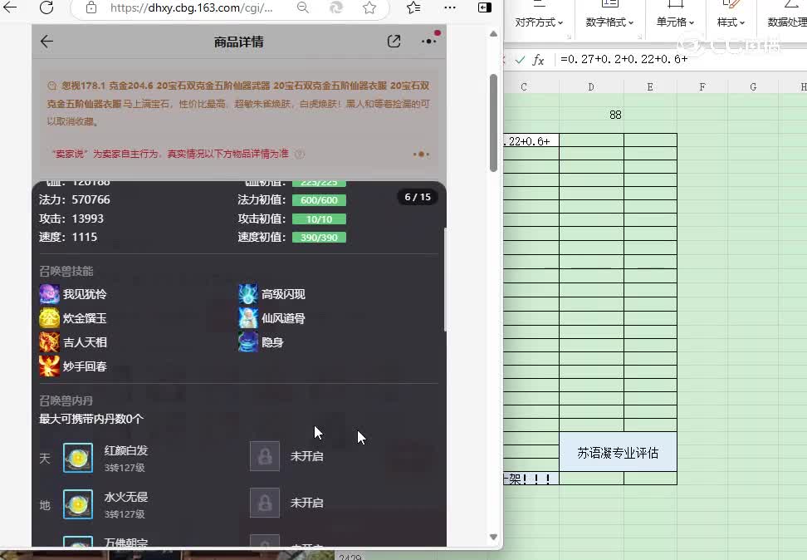Image resolution: width=807 pixels, height=560 pixels.
Task: Confirm formula with green checkmark
Action: (520, 60)
